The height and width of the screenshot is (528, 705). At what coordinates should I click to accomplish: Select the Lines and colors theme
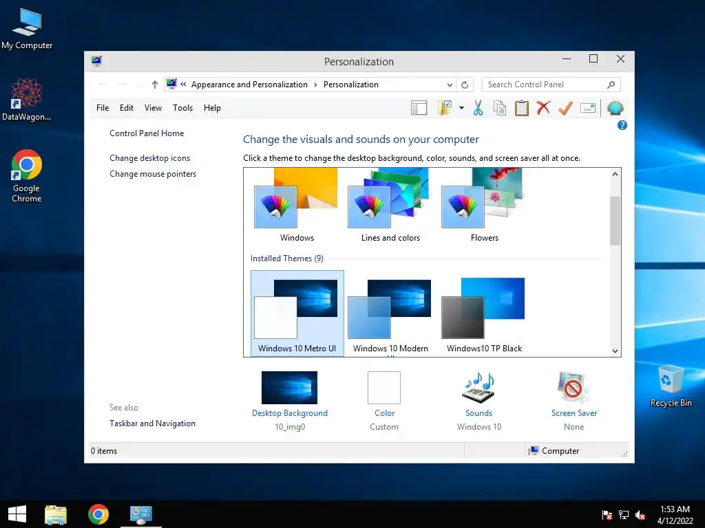tap(390, 206)
